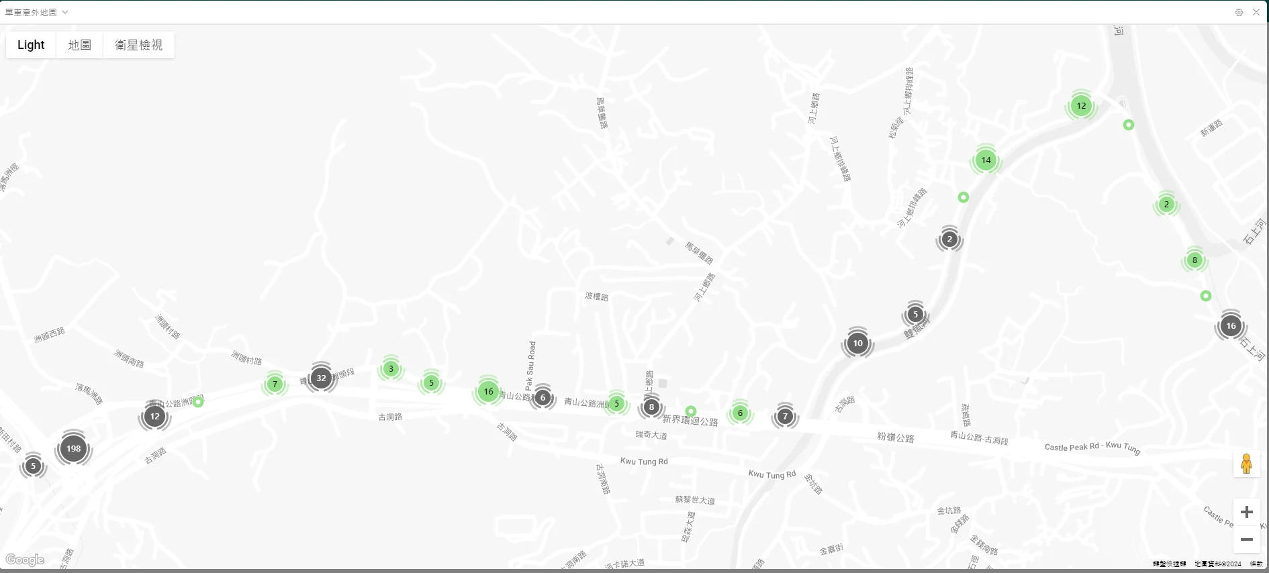The width and height of the screenshot is (1269, 573).
Task: Click the dark 5 cluster beside the 198 cluster
Action: pyautogui.click(x=33, y=466)
